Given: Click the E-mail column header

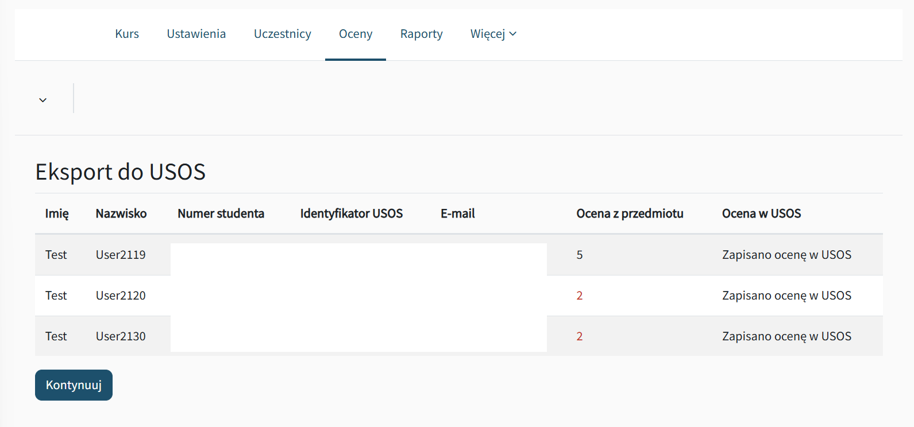Looking at the screenshot, I should tap(457, 214).
